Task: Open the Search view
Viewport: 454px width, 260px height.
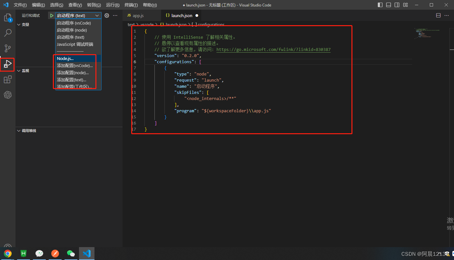Action: click(7, 33)
